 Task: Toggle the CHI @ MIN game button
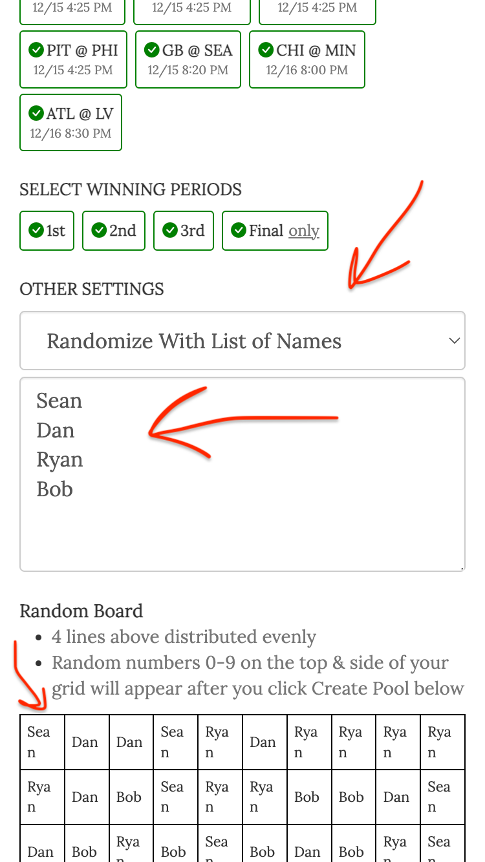point(307,59)
